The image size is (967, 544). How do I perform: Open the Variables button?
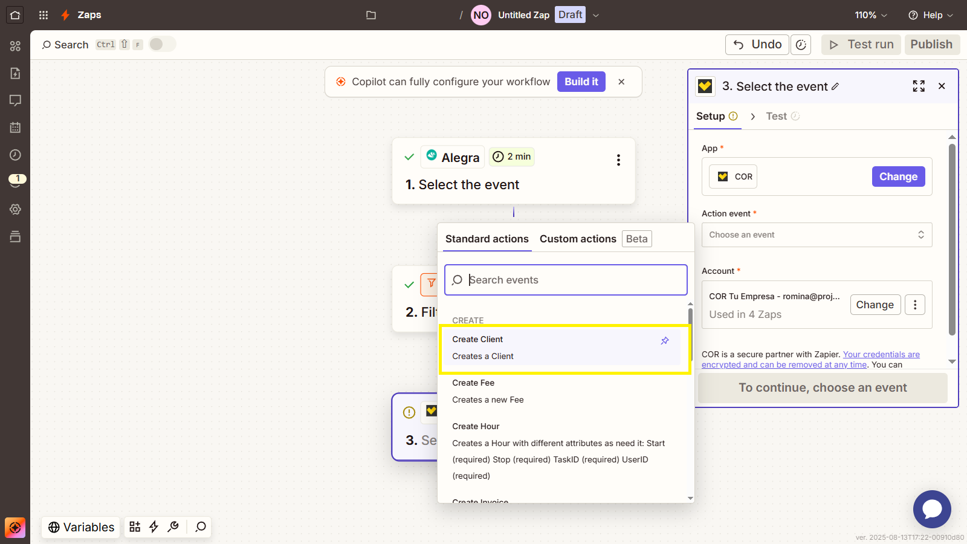pos(82,527)
